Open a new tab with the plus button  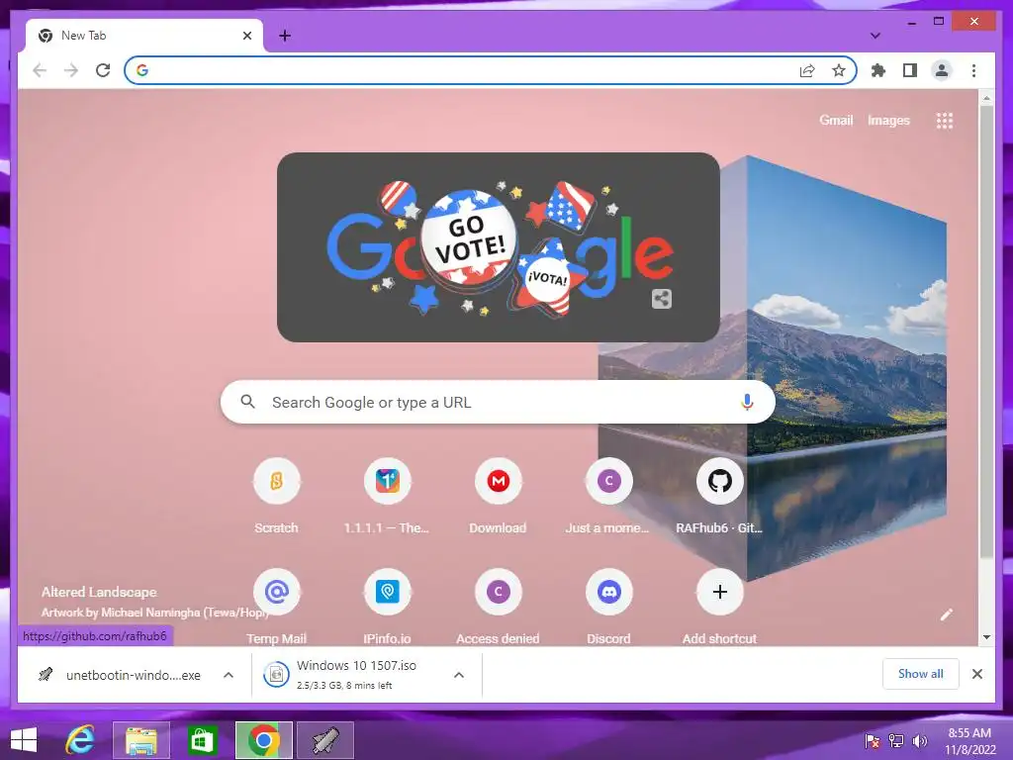point(285,36)
